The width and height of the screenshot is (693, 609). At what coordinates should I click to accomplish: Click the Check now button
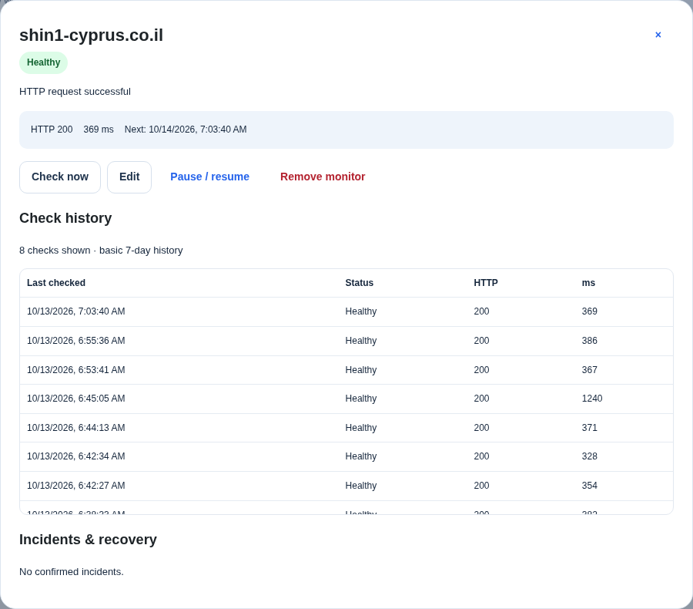(60, 177)
